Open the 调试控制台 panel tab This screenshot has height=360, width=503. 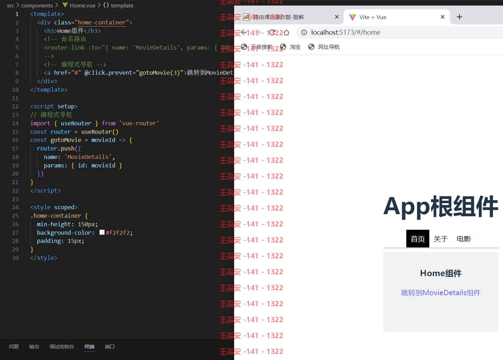click(62, 347)
